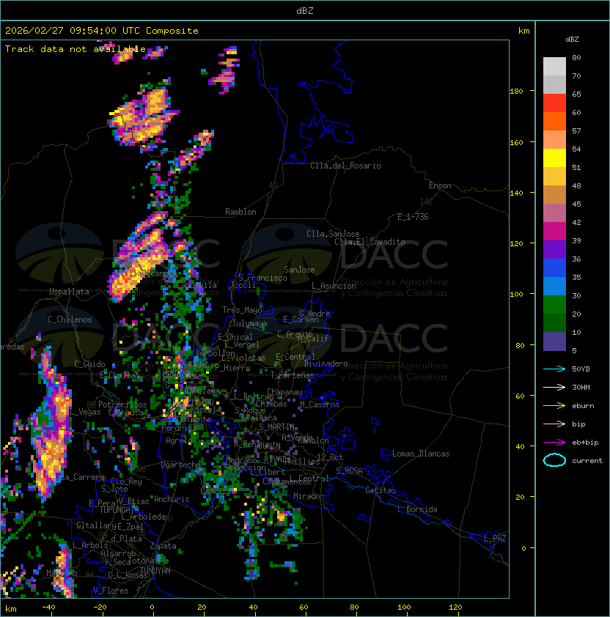Pick the light blue 30-35 dBZ swatch
The image size is (610, 617).
pyautogui.click(x=554, y=287)
